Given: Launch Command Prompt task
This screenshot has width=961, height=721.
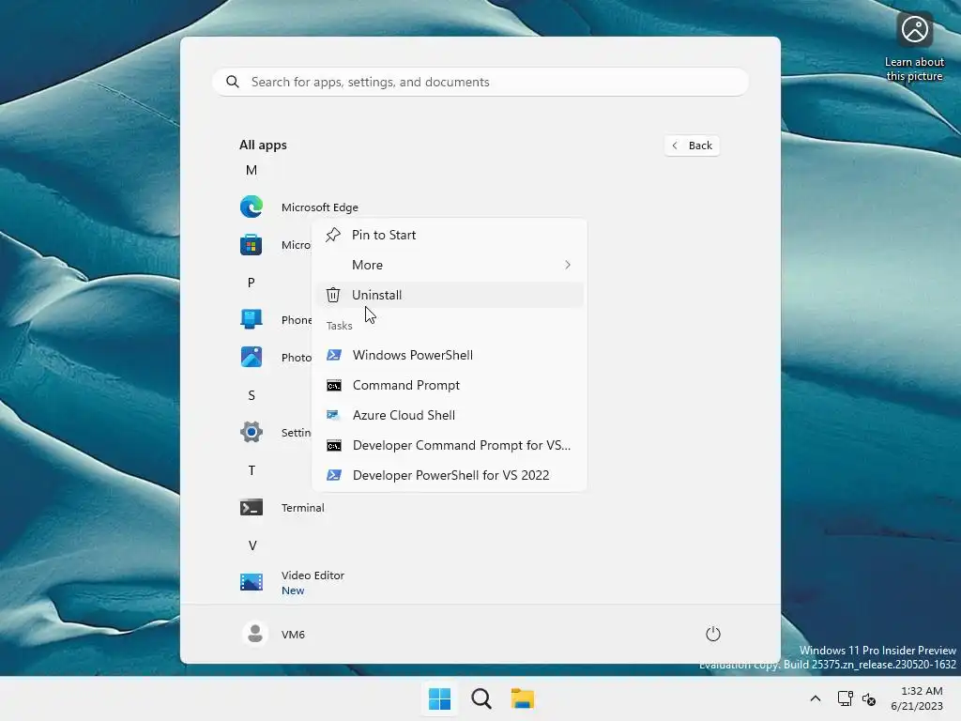Looking at the screenshot, I should click(450, 385).
